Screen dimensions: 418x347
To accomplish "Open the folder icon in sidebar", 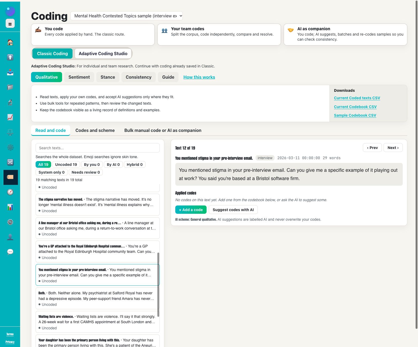I will 10,87.
